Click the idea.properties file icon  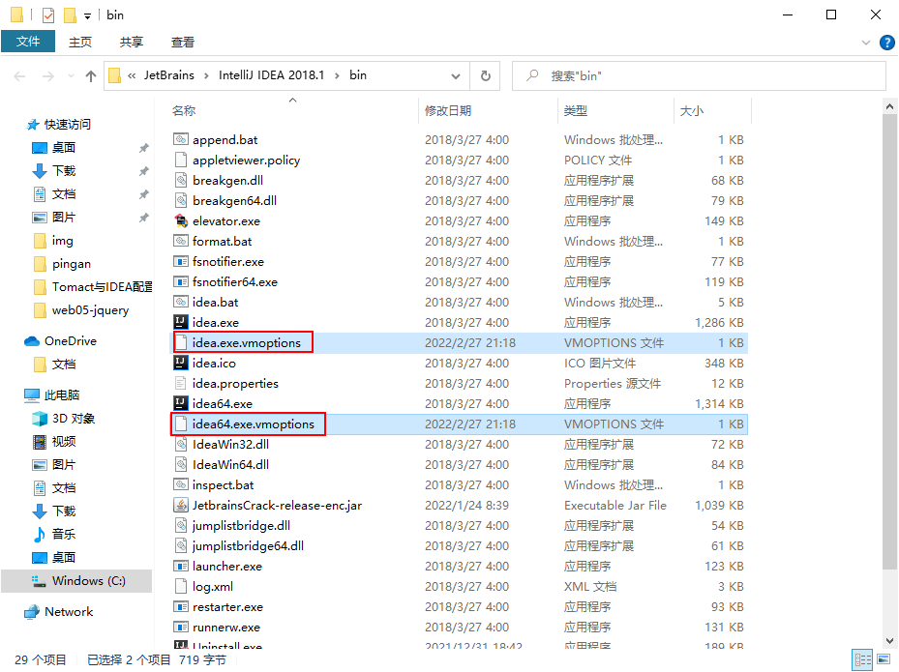181,384
